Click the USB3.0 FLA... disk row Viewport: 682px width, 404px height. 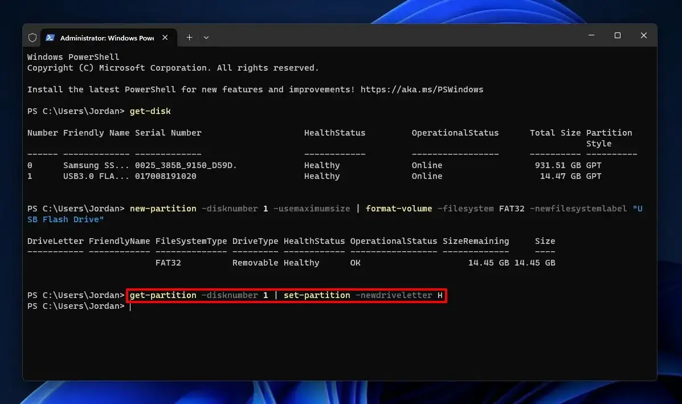point(315,176)
